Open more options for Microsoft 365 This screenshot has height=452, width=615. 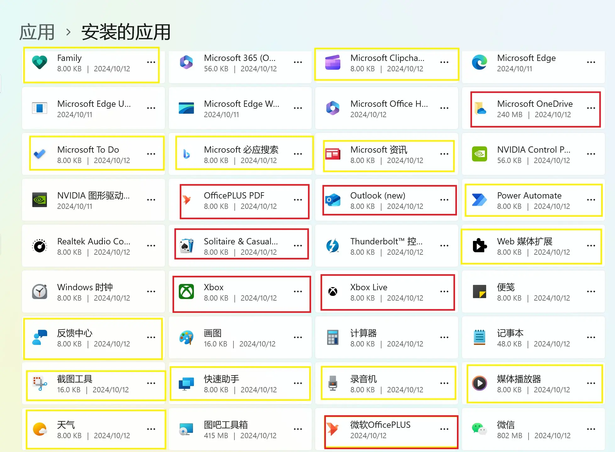298,62
